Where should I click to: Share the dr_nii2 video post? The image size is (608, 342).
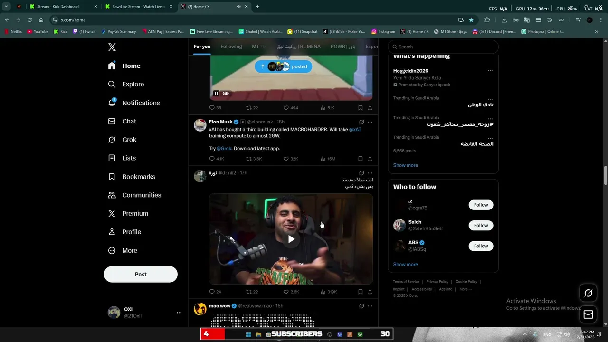click(x=370, y=292)
